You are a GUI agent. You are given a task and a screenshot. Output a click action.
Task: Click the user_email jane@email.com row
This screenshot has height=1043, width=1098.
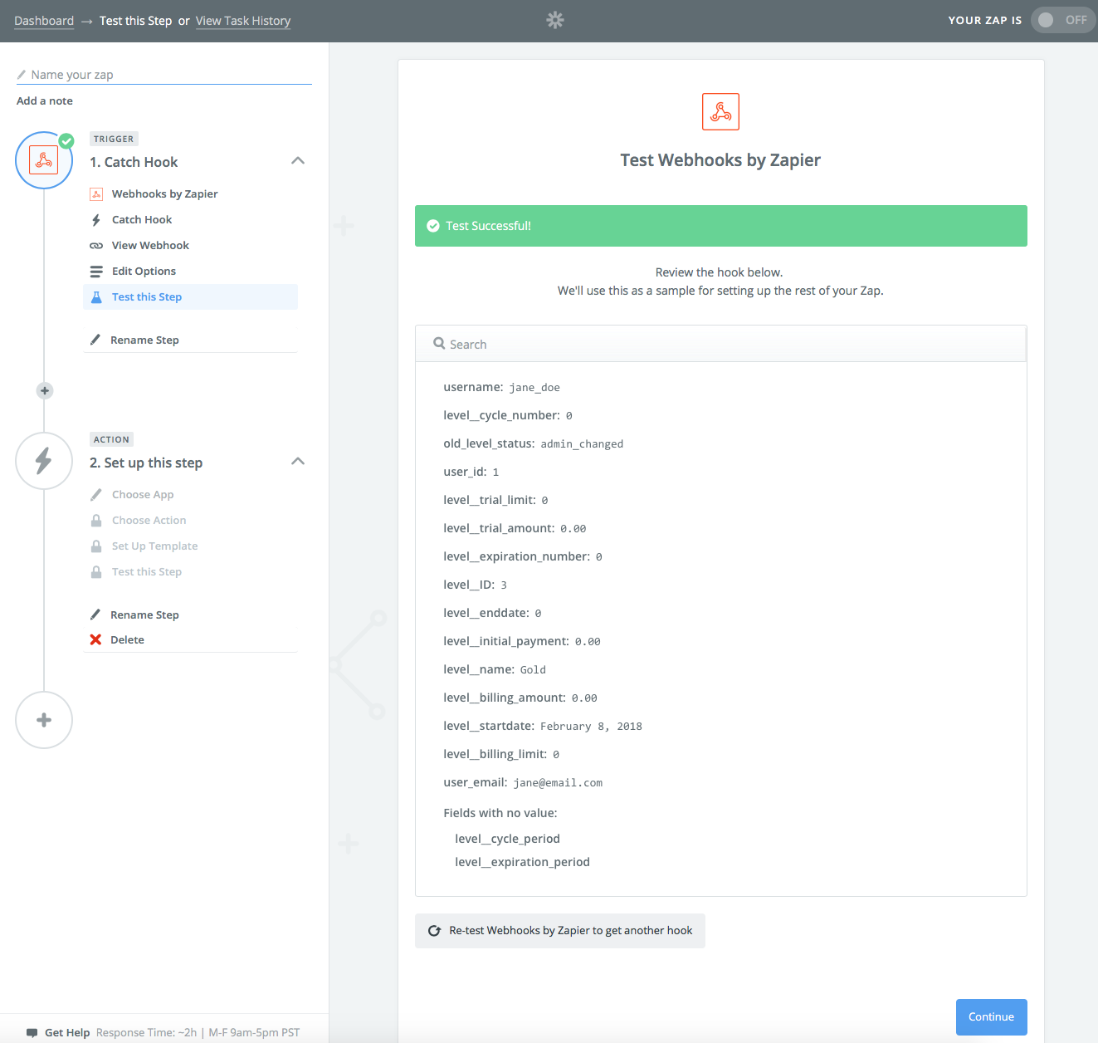[x=523, y=783]
